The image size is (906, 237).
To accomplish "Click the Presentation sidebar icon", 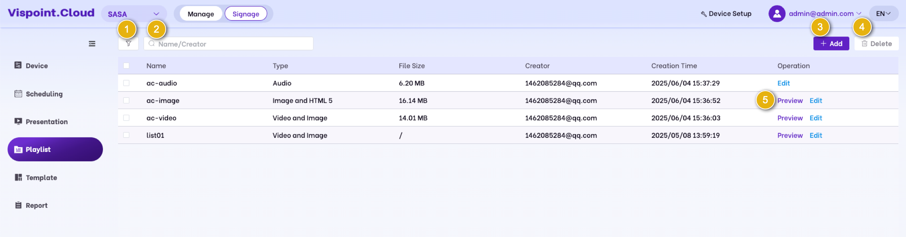I will click(x=18, y=122).
